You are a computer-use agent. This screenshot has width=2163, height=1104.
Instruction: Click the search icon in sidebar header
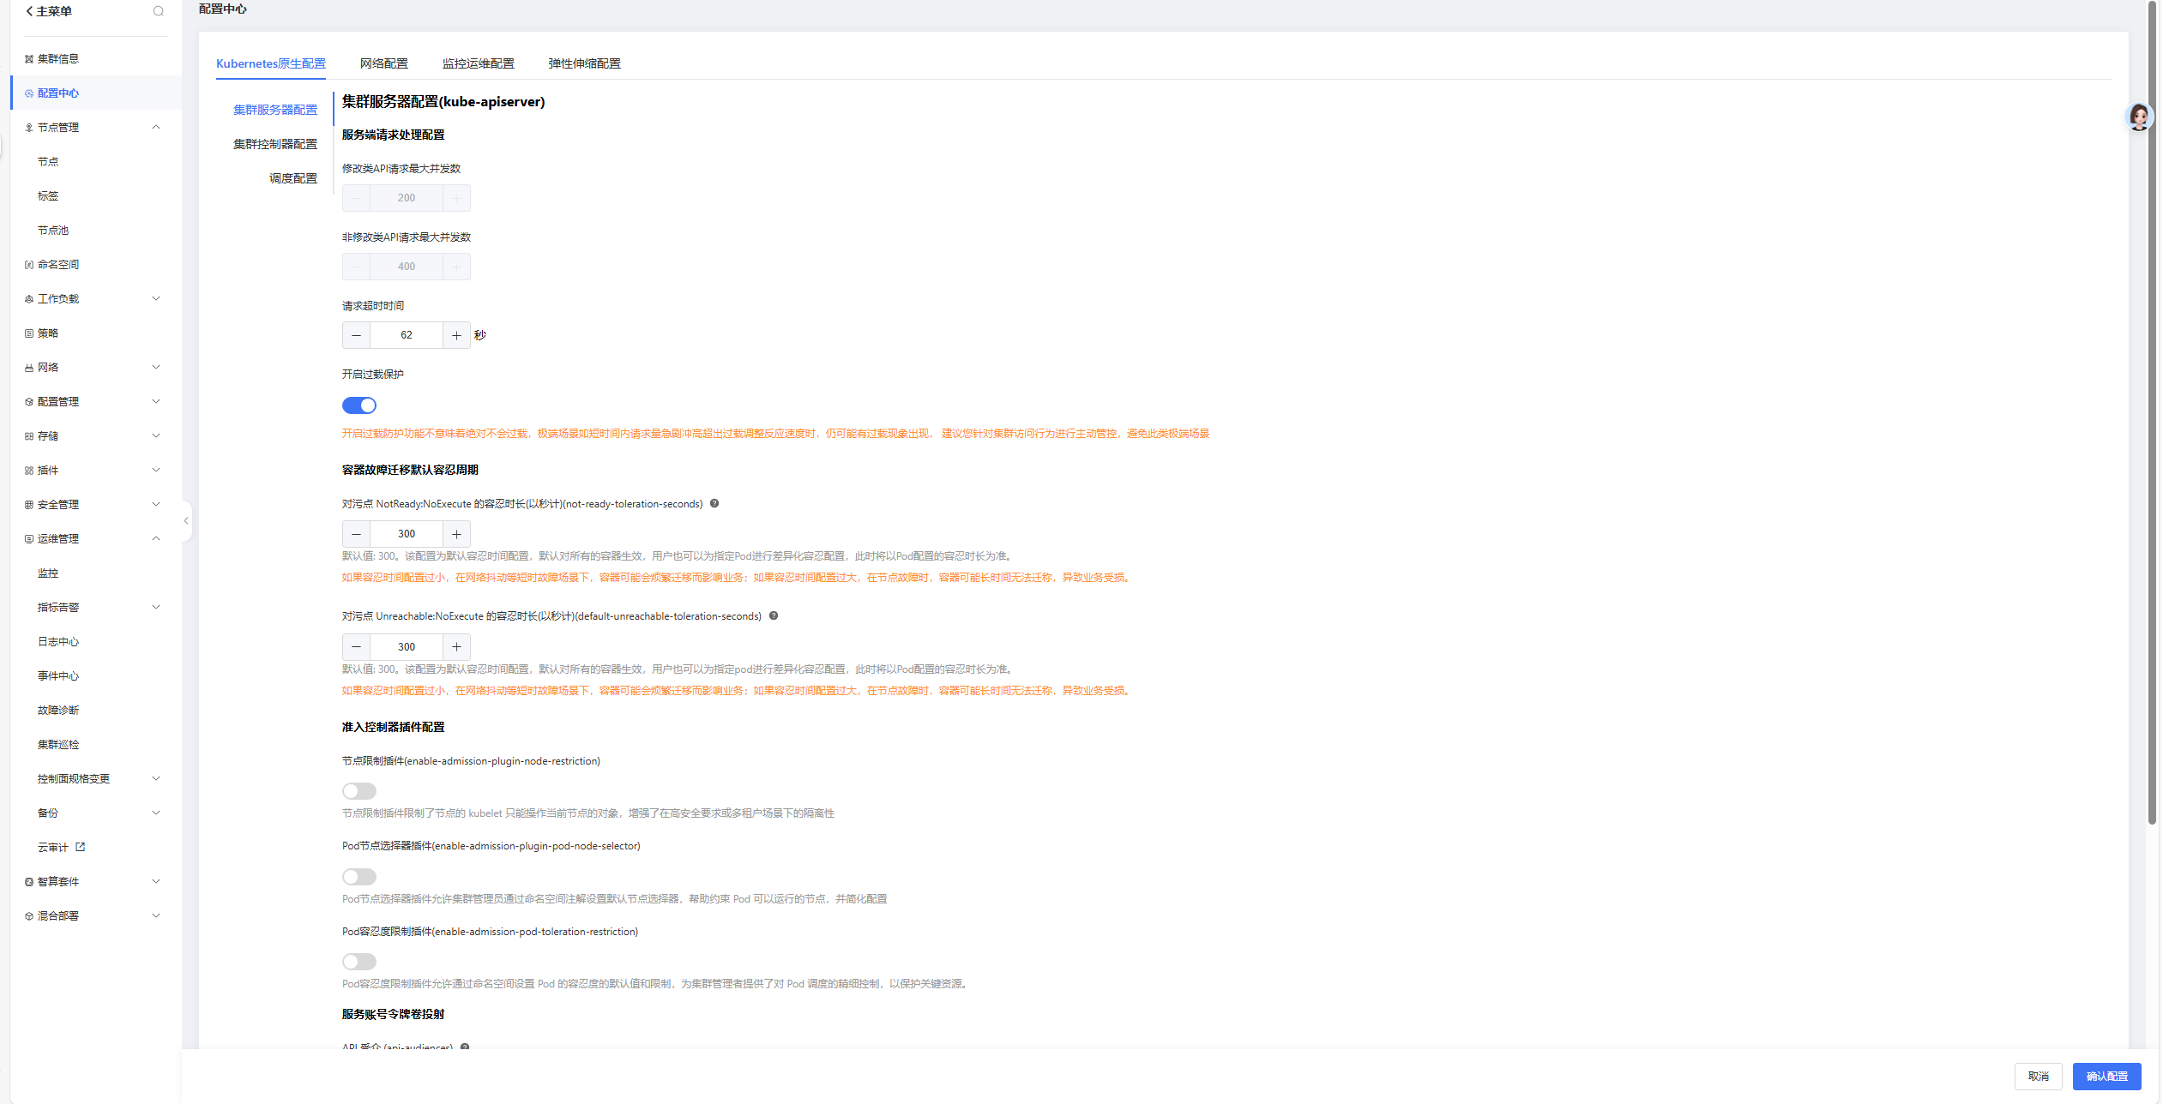(x=158, y=11)
